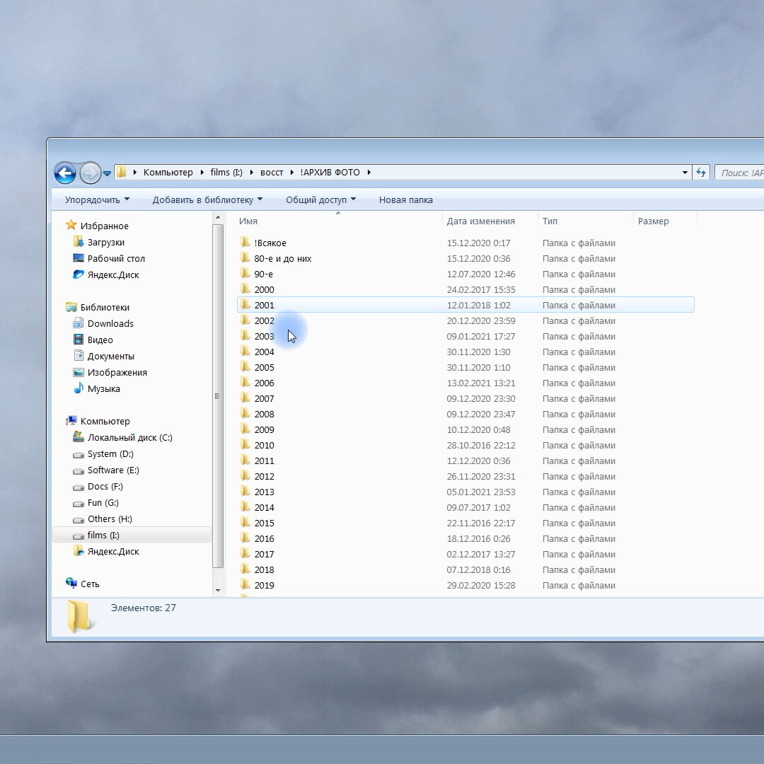The image size is (764, 764).
Task: Open recent locations dropdown beside Forward arrow
Action: tap(108, 173)
